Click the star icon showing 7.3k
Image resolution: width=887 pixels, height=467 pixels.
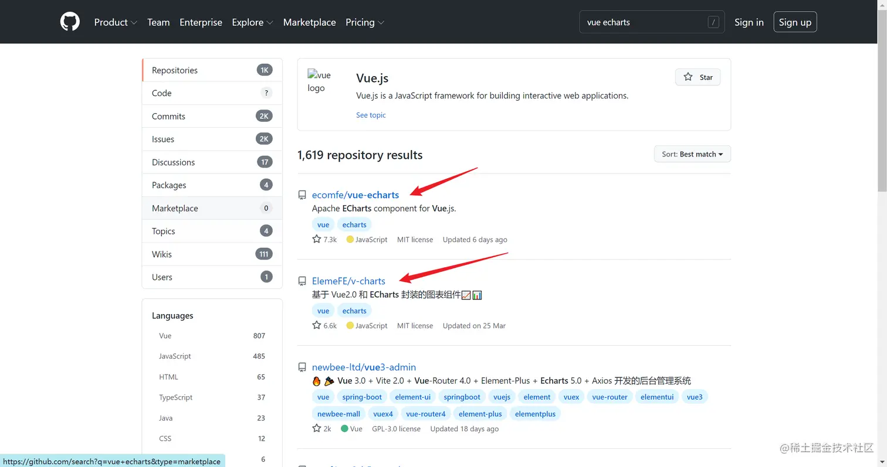[317, 239]
